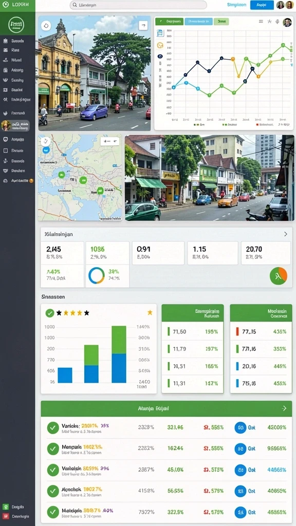
Task: Open the photo of the yellow colonial building
Action: (x=95, y=73)
